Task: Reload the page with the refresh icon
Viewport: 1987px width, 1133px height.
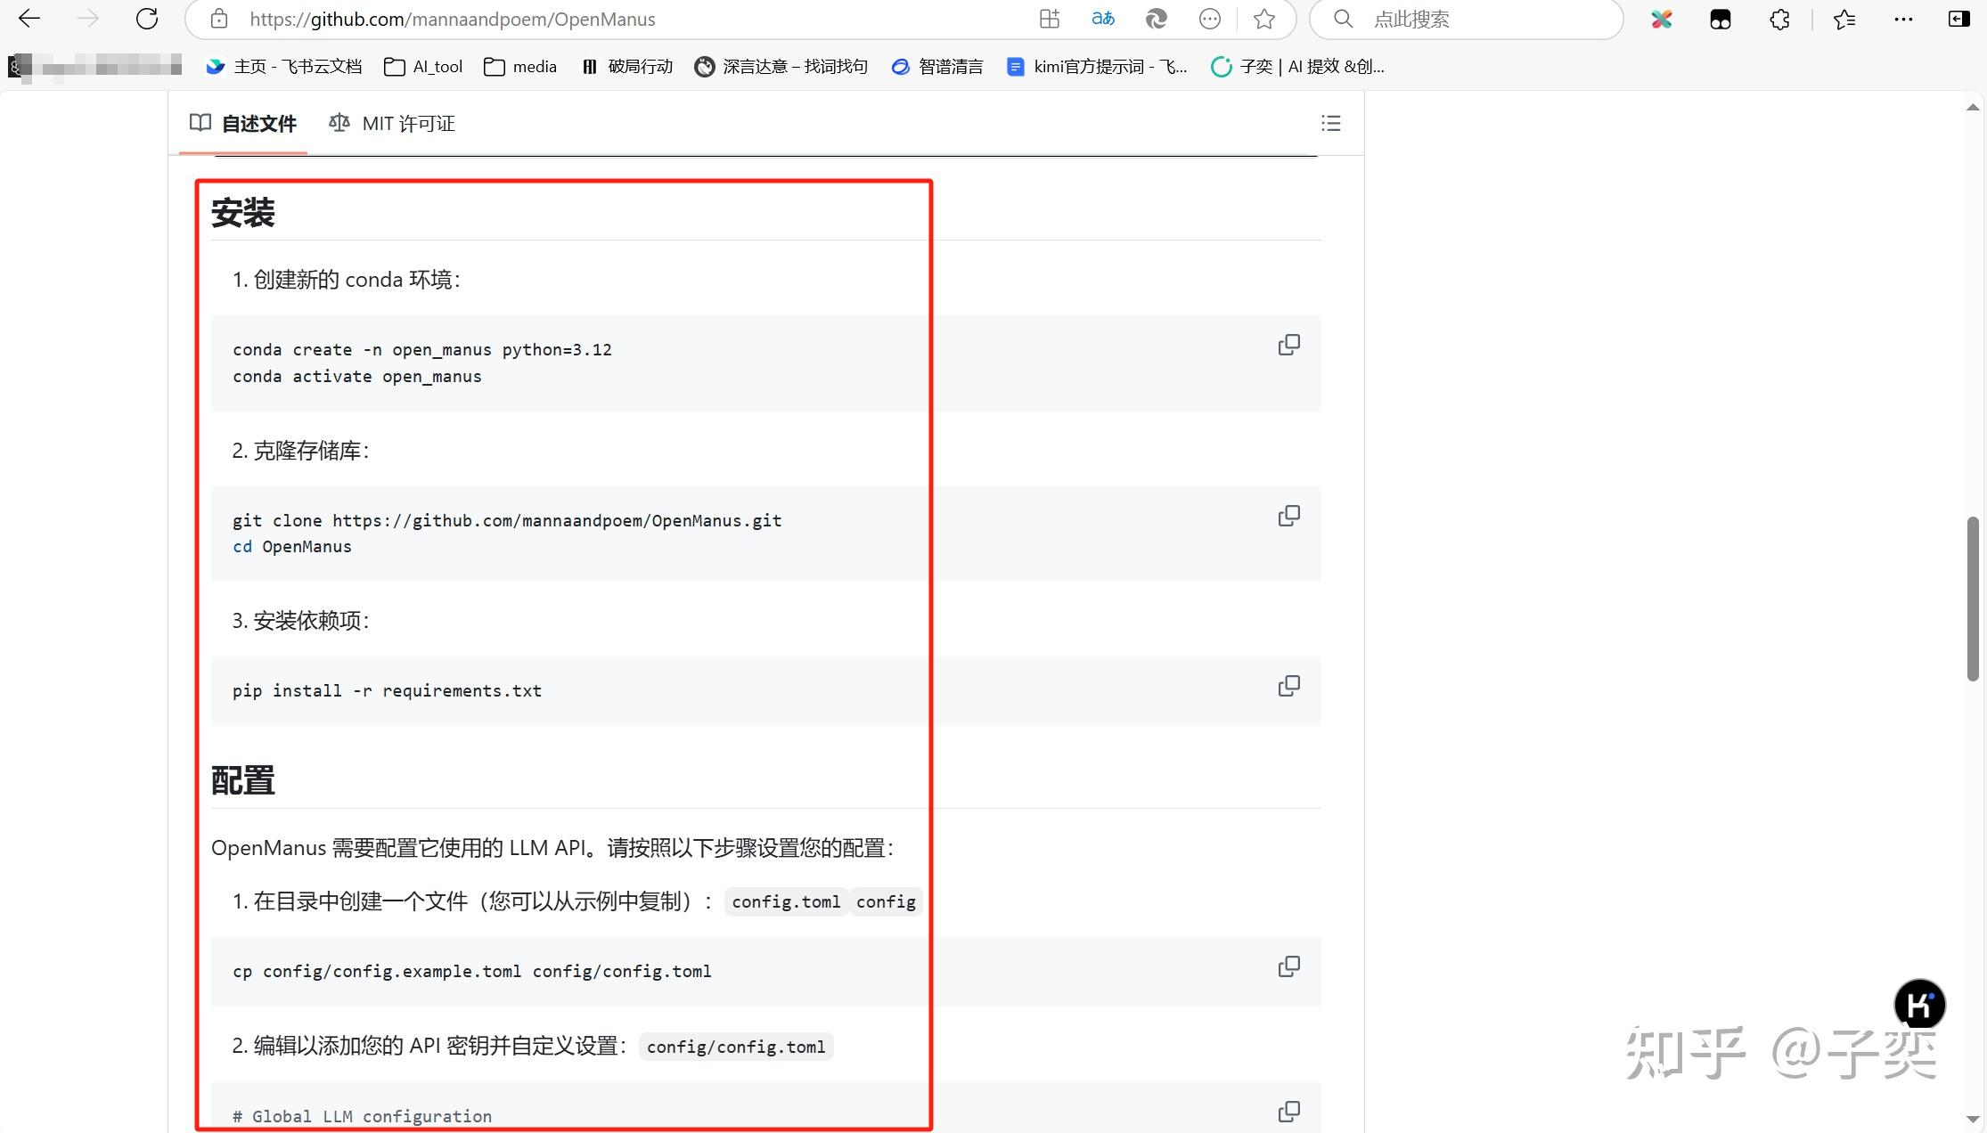Action: 145,19
